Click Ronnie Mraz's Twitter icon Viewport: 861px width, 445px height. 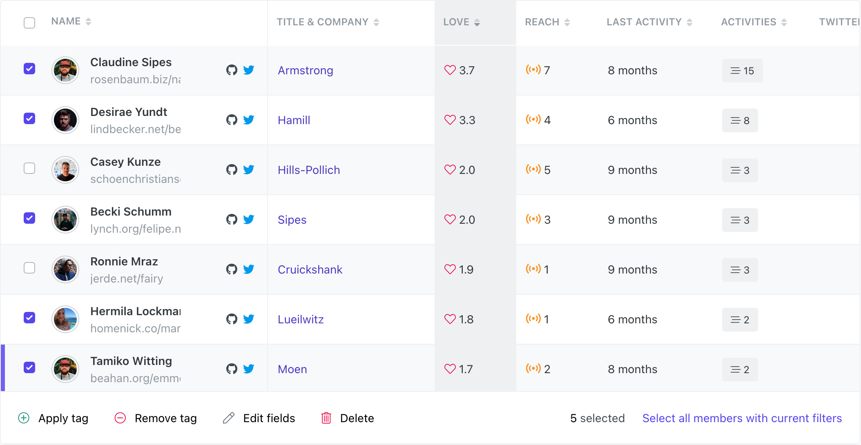coord(249,269)
